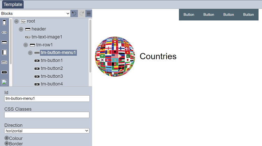Click the third Button in preview menu
Viewport: 262px width, 146px height.
click(x=228, y=15)
